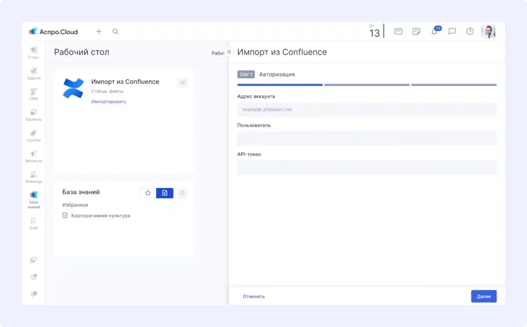527x327 pixels.
Task: Toggle the star favorites view in База знаний
Action: click(148, 193)
